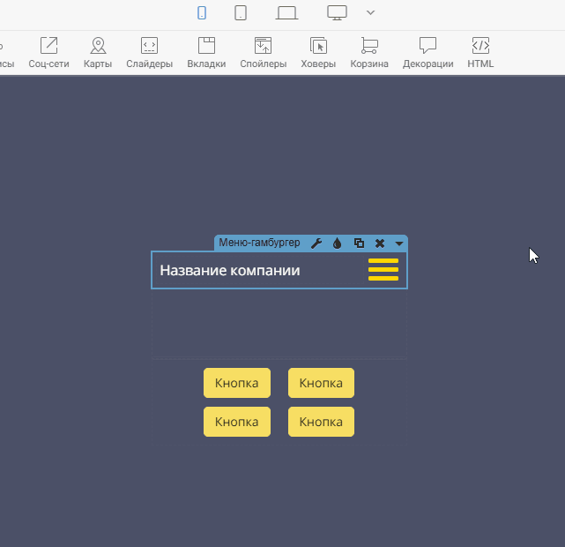Duplicate the Меню-гамбургер widget
This screenshot has height=547, width=565.
359,244
